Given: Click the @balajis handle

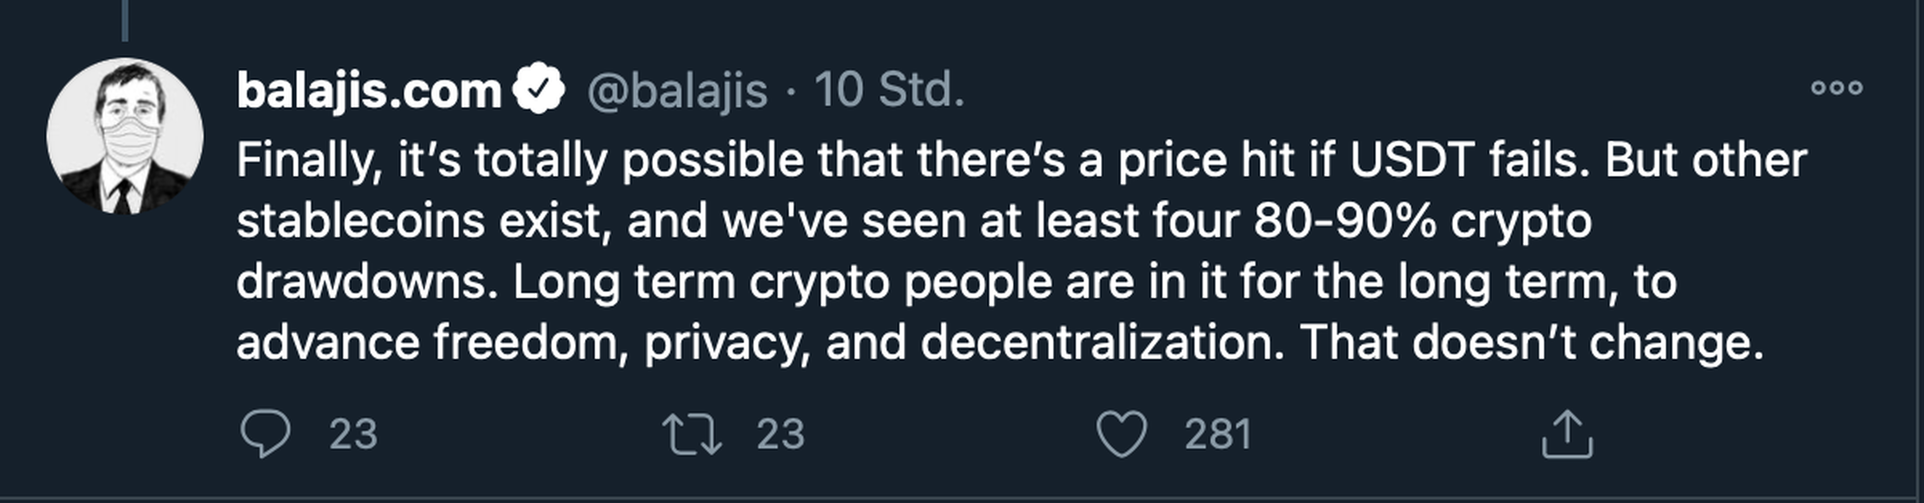Looking at the screenshot, I should click(x=676, y=91).
